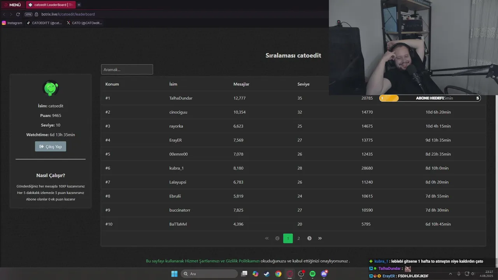
Task: Click the taskbar Ara search box
Action: [x=209, y=274]
